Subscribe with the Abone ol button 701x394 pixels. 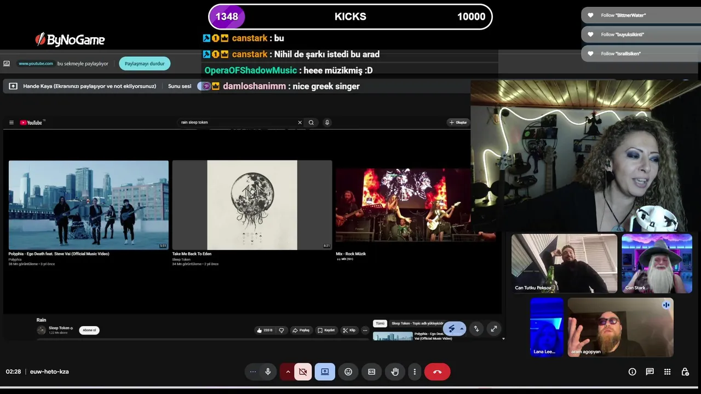[x=89, y=330]
